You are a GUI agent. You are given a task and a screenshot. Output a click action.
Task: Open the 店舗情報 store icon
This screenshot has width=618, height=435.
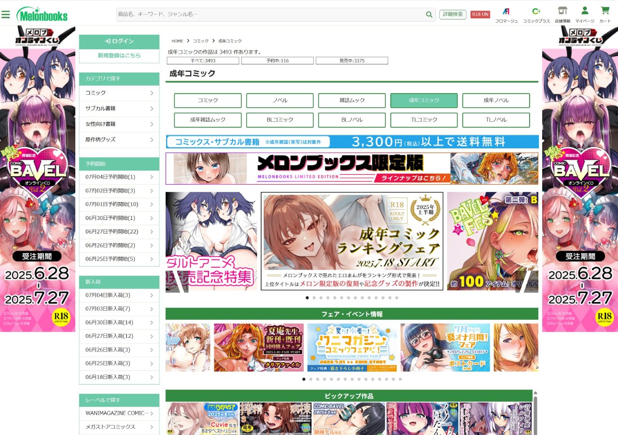tap(562, 11)
